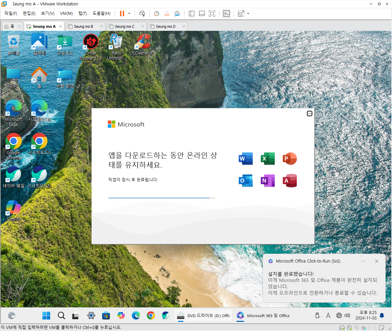Select the 휴지통 recycle bin icon

click(14, 45)
